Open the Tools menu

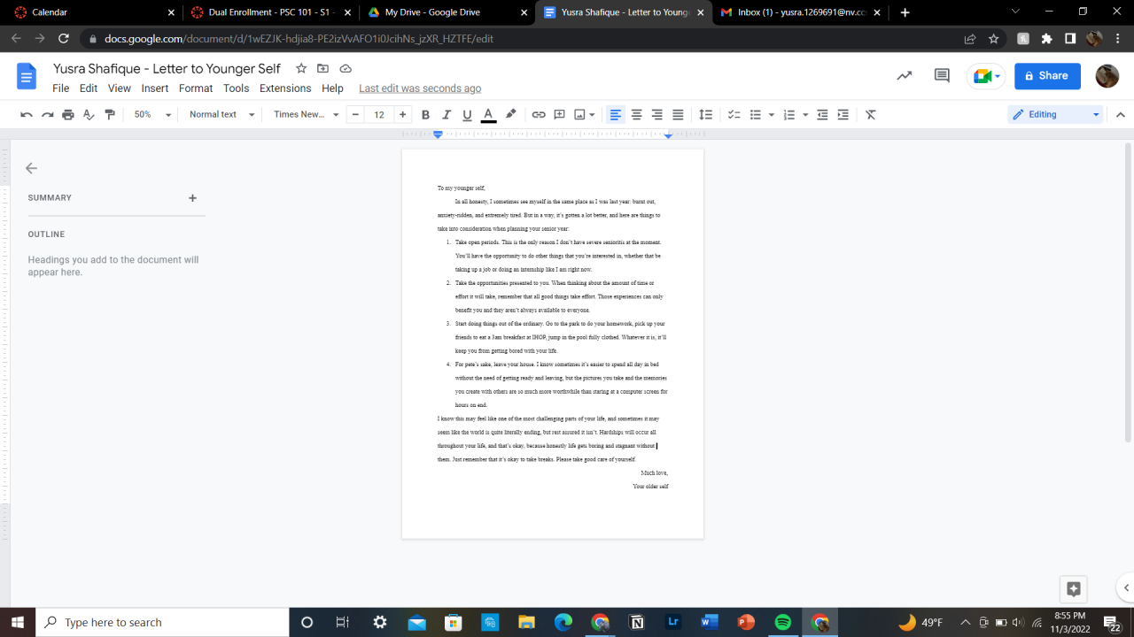pos(237,88)
